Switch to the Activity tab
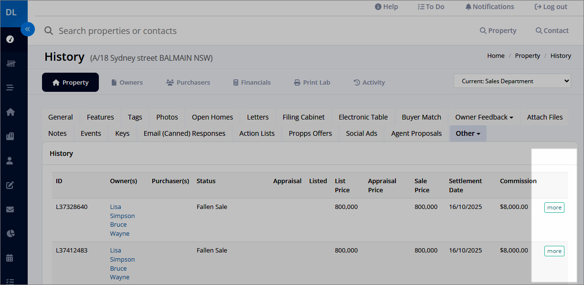This screenshot has width=584, height=285. (x=369, y=82)
